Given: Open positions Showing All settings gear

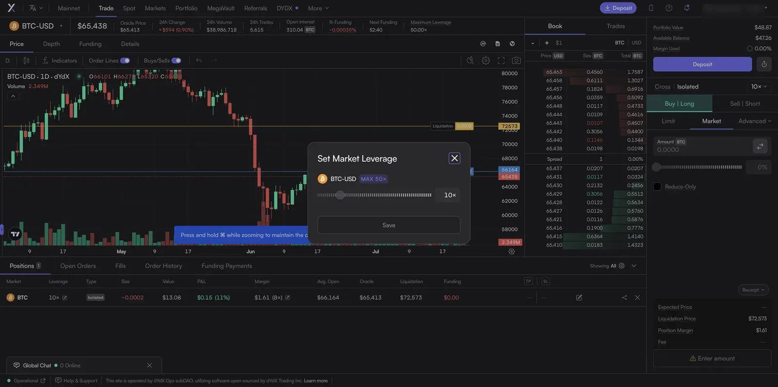Looking at the screenshot, I should pyautogui.click(x=621, y=266).
